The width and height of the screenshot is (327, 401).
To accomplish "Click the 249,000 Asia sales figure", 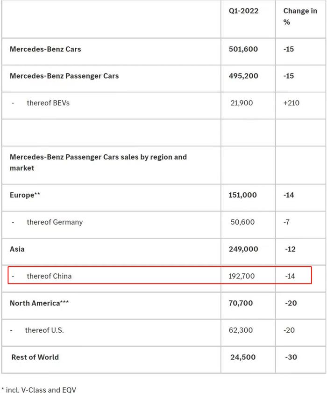I will point(243,249).
